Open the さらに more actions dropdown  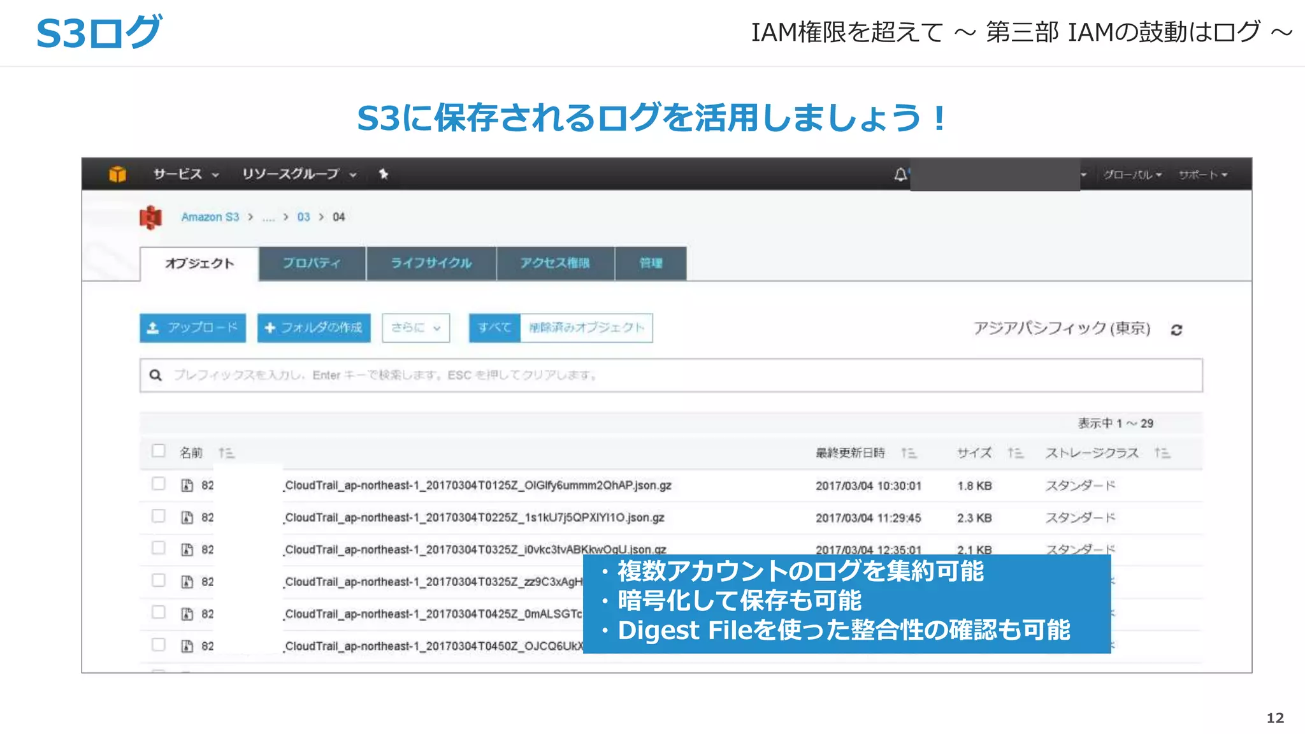click(x=415, y=327)
